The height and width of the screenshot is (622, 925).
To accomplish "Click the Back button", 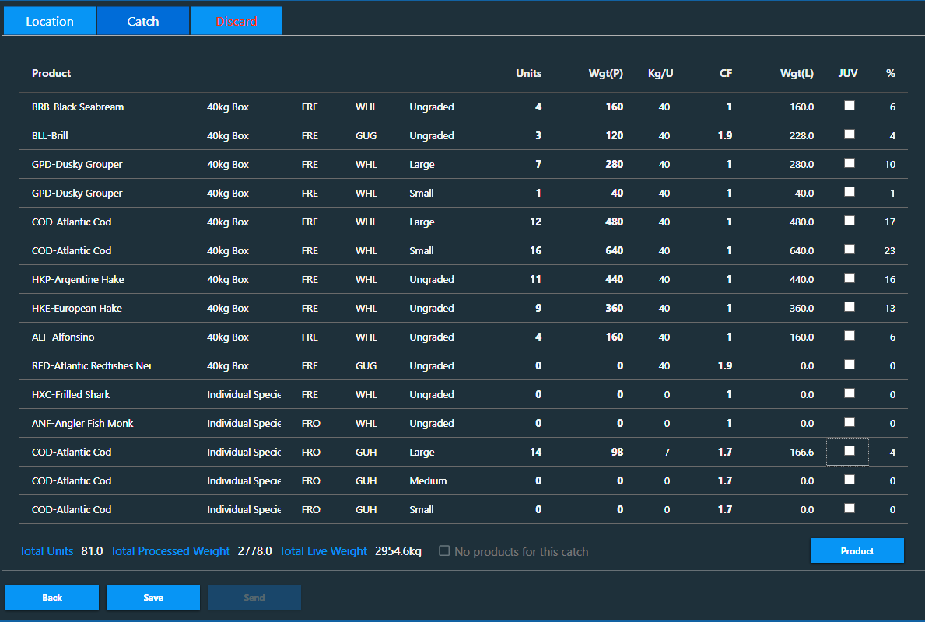I will pyautogui.click(x=52, y=597).
